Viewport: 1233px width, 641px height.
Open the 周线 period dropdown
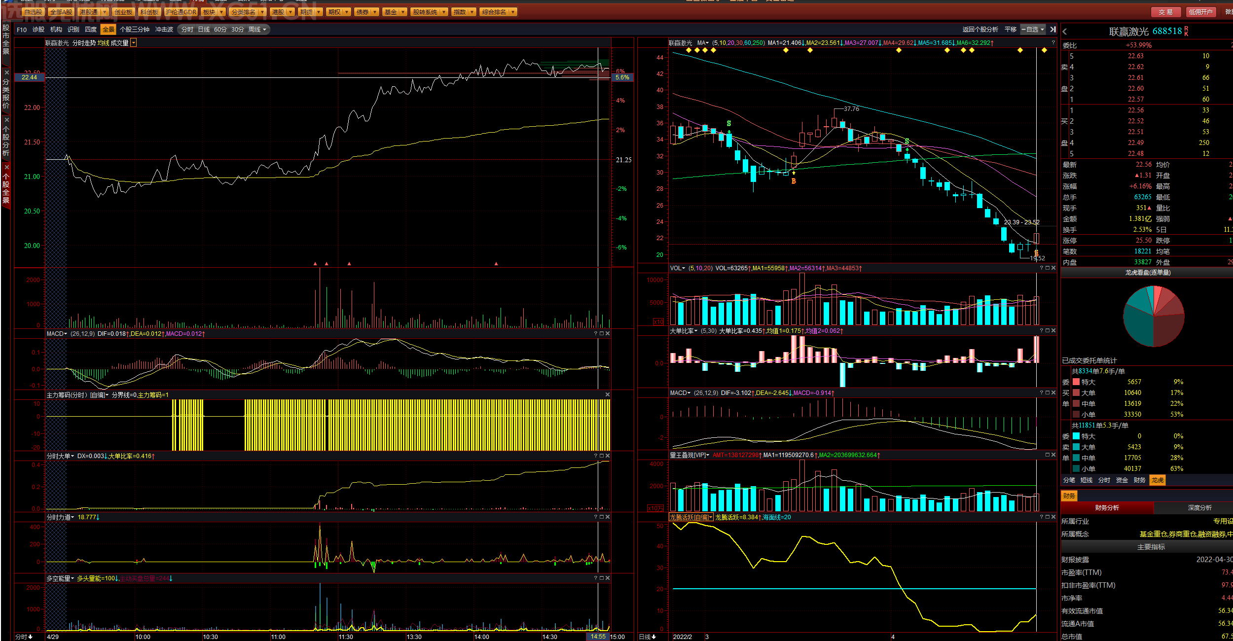[257, 30]
